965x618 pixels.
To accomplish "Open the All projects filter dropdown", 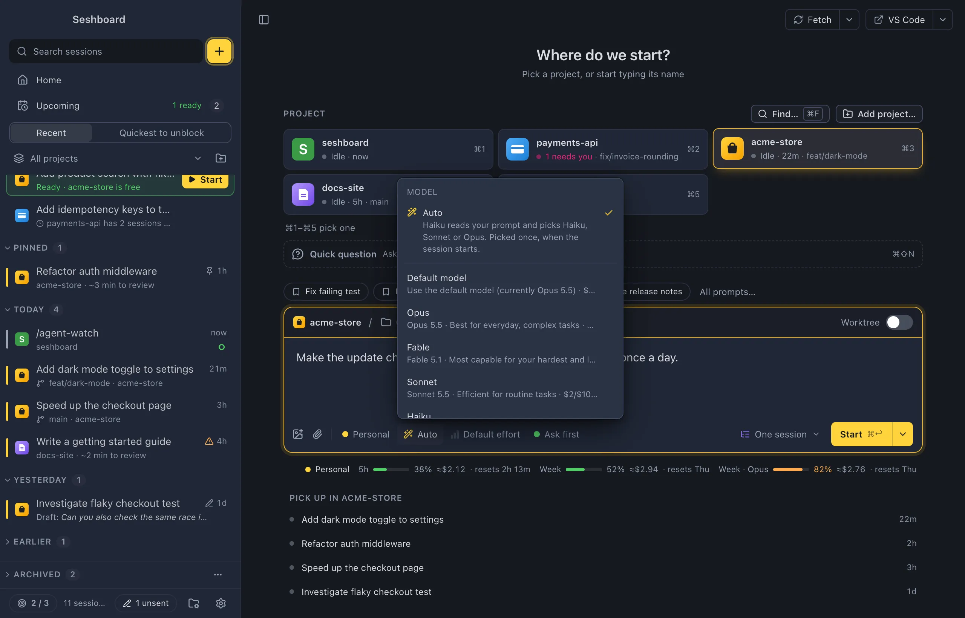I will click(x=107, y=158).
